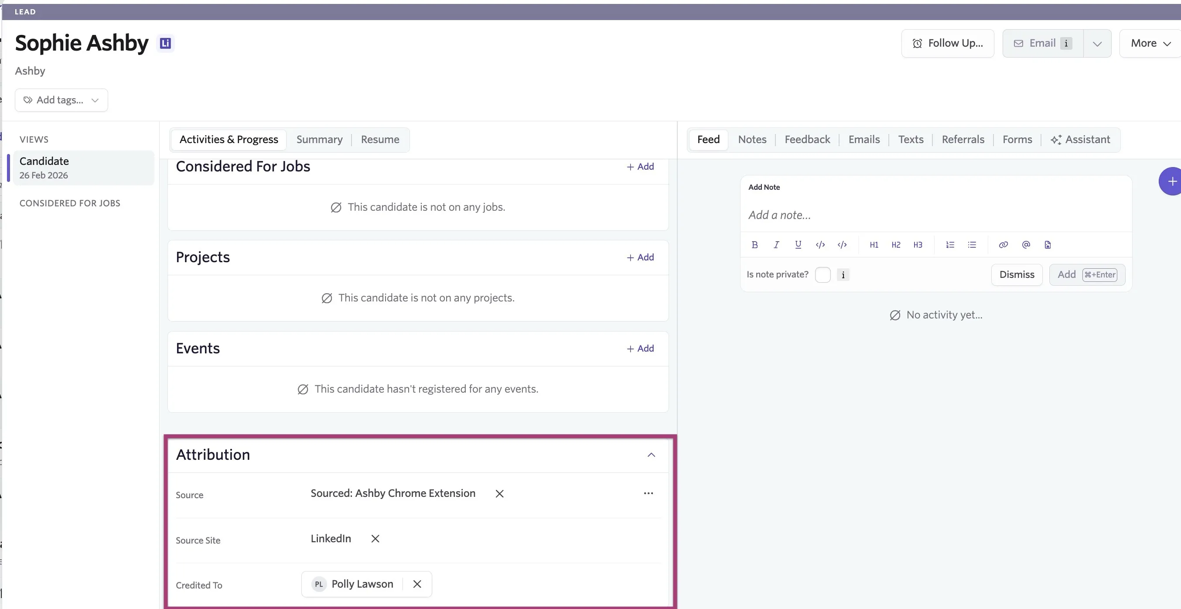Apply H2 heading in the note editor
Image resolution: width=1181 pixels, height=609 pixels.
click(x=896, y=244)
